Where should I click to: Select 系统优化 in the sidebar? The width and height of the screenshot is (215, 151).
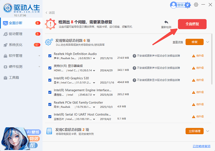coord(21,45)
